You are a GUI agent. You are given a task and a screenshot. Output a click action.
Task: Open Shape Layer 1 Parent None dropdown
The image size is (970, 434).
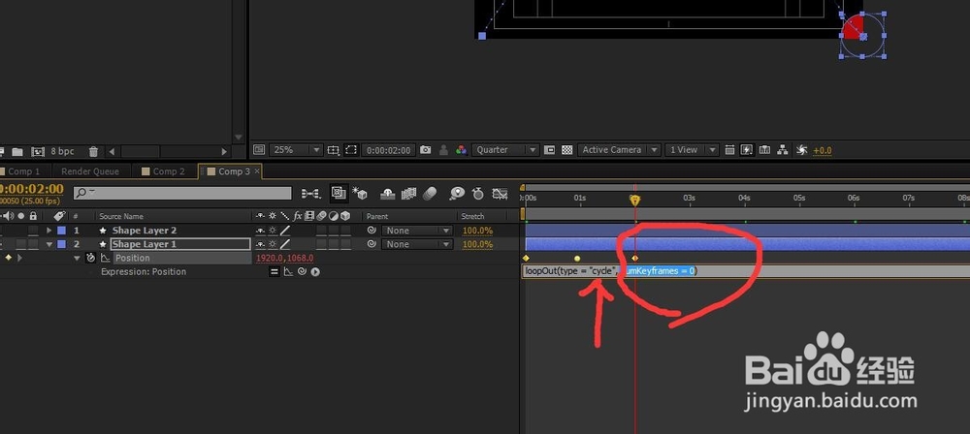(417, 244)
